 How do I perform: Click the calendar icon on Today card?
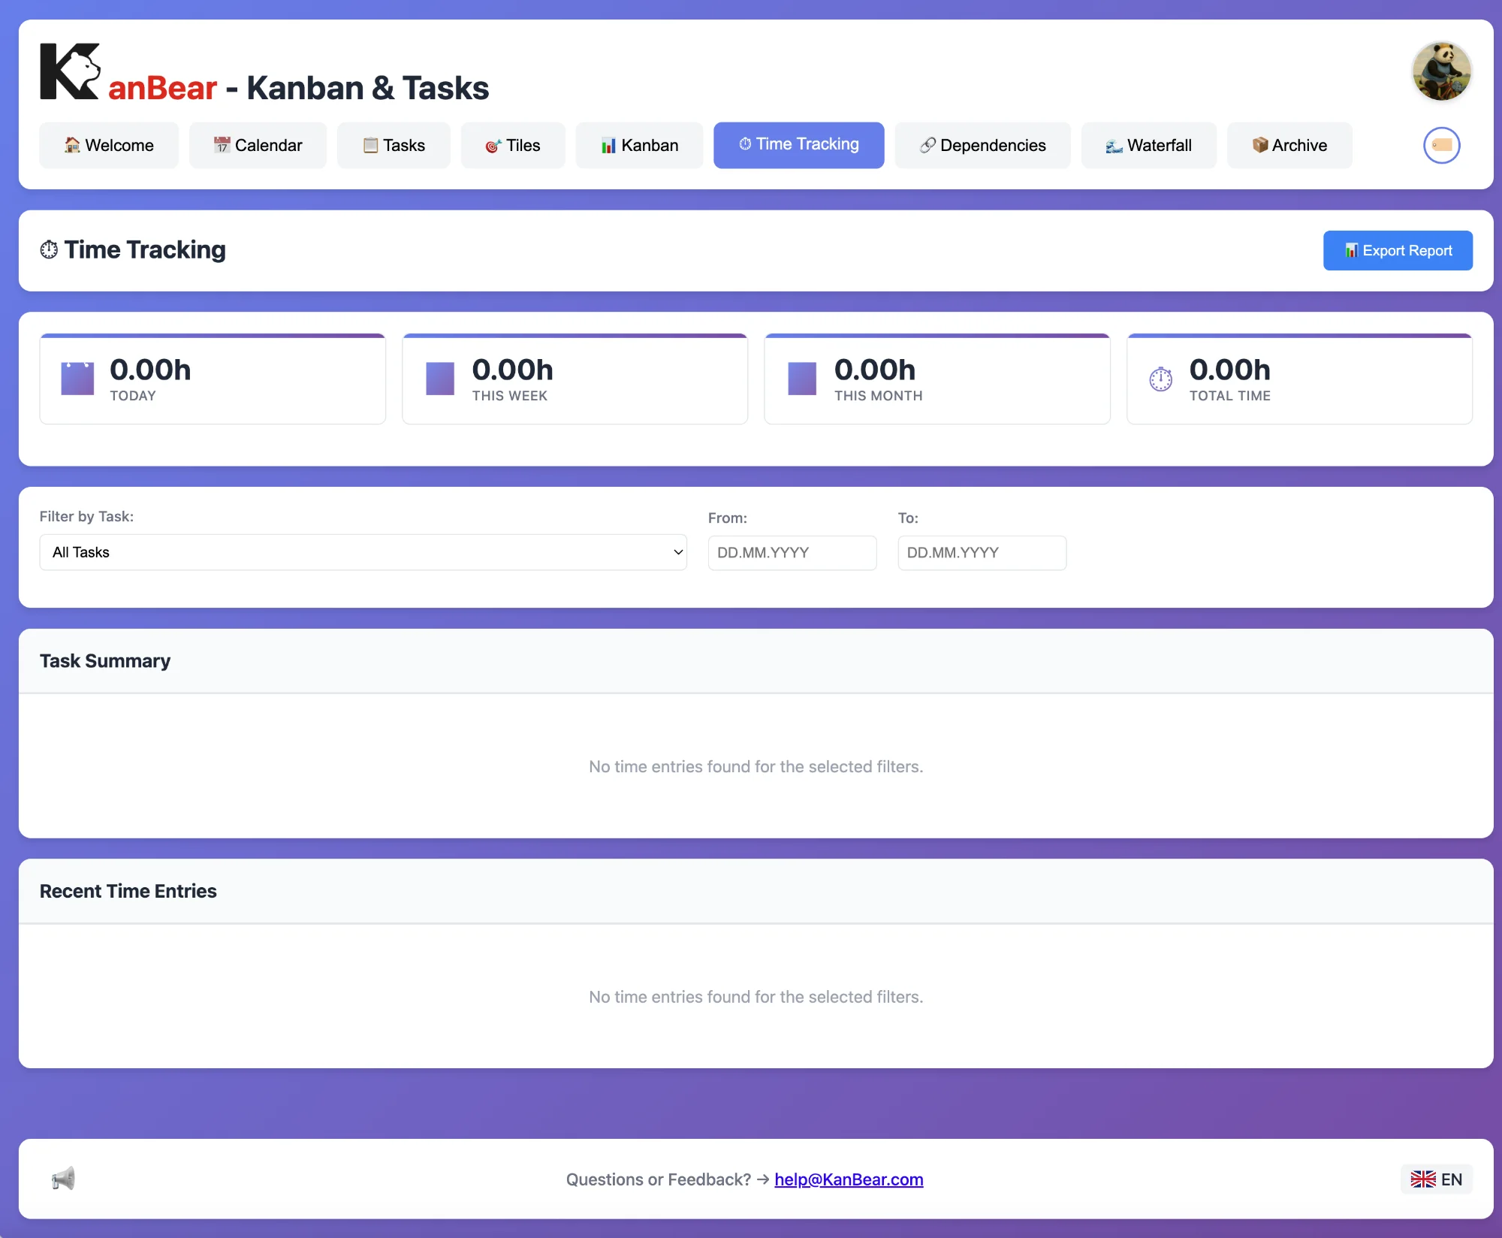click(77, 379)
